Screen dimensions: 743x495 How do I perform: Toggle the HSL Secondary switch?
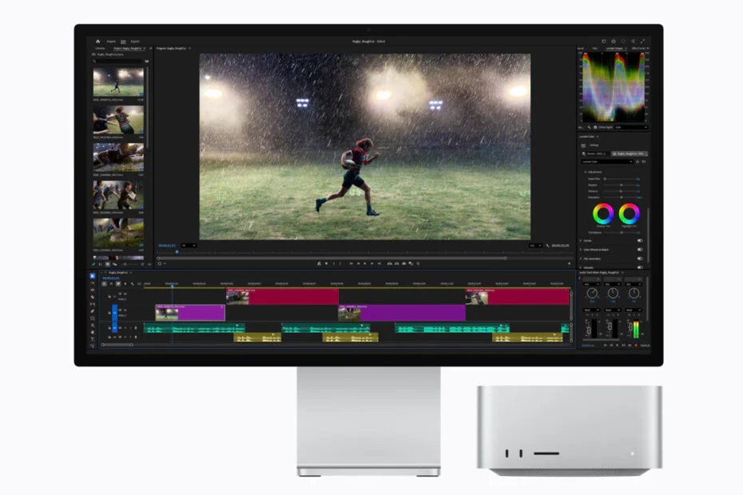[x=640, y=259]
